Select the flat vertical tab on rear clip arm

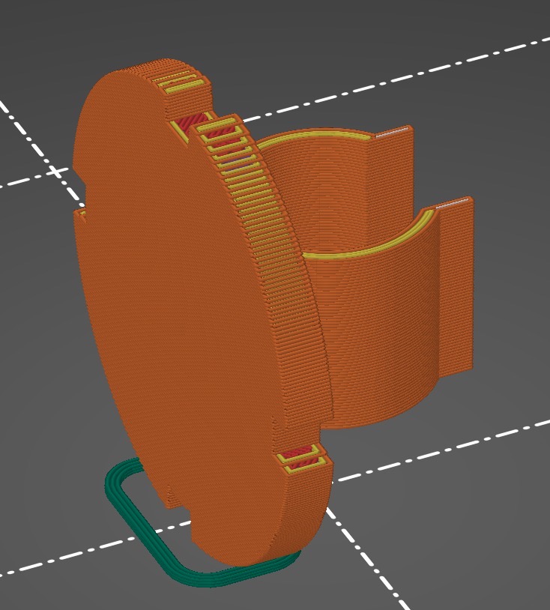[391, 180]
